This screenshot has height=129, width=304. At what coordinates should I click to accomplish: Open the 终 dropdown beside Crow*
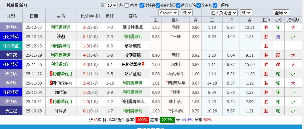pos(187,13)
